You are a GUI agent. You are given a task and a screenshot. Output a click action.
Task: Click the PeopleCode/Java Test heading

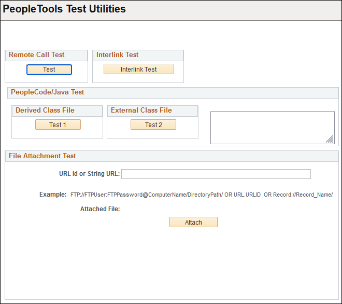coord(47,92)
